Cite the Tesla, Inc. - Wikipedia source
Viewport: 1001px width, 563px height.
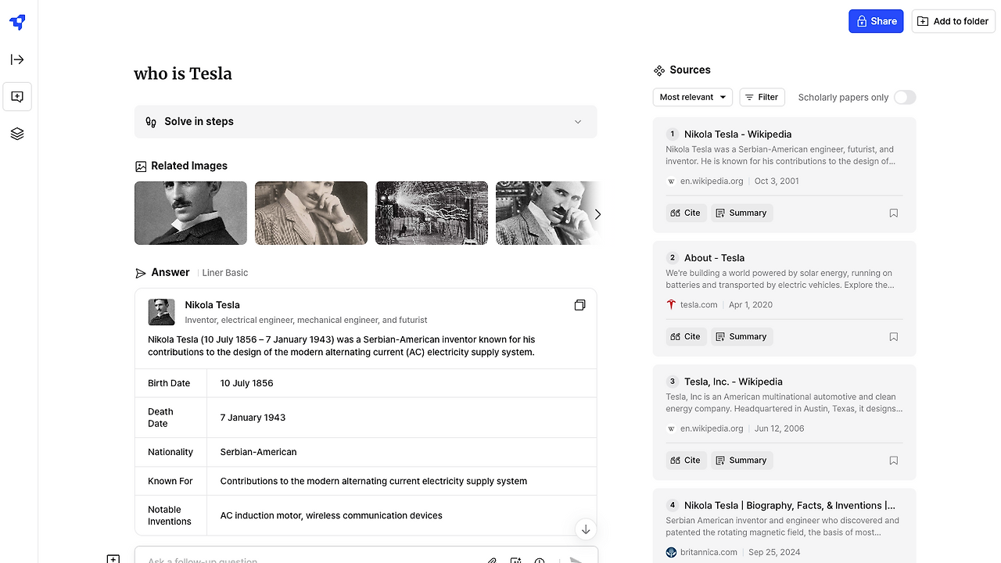coord(686,461)
